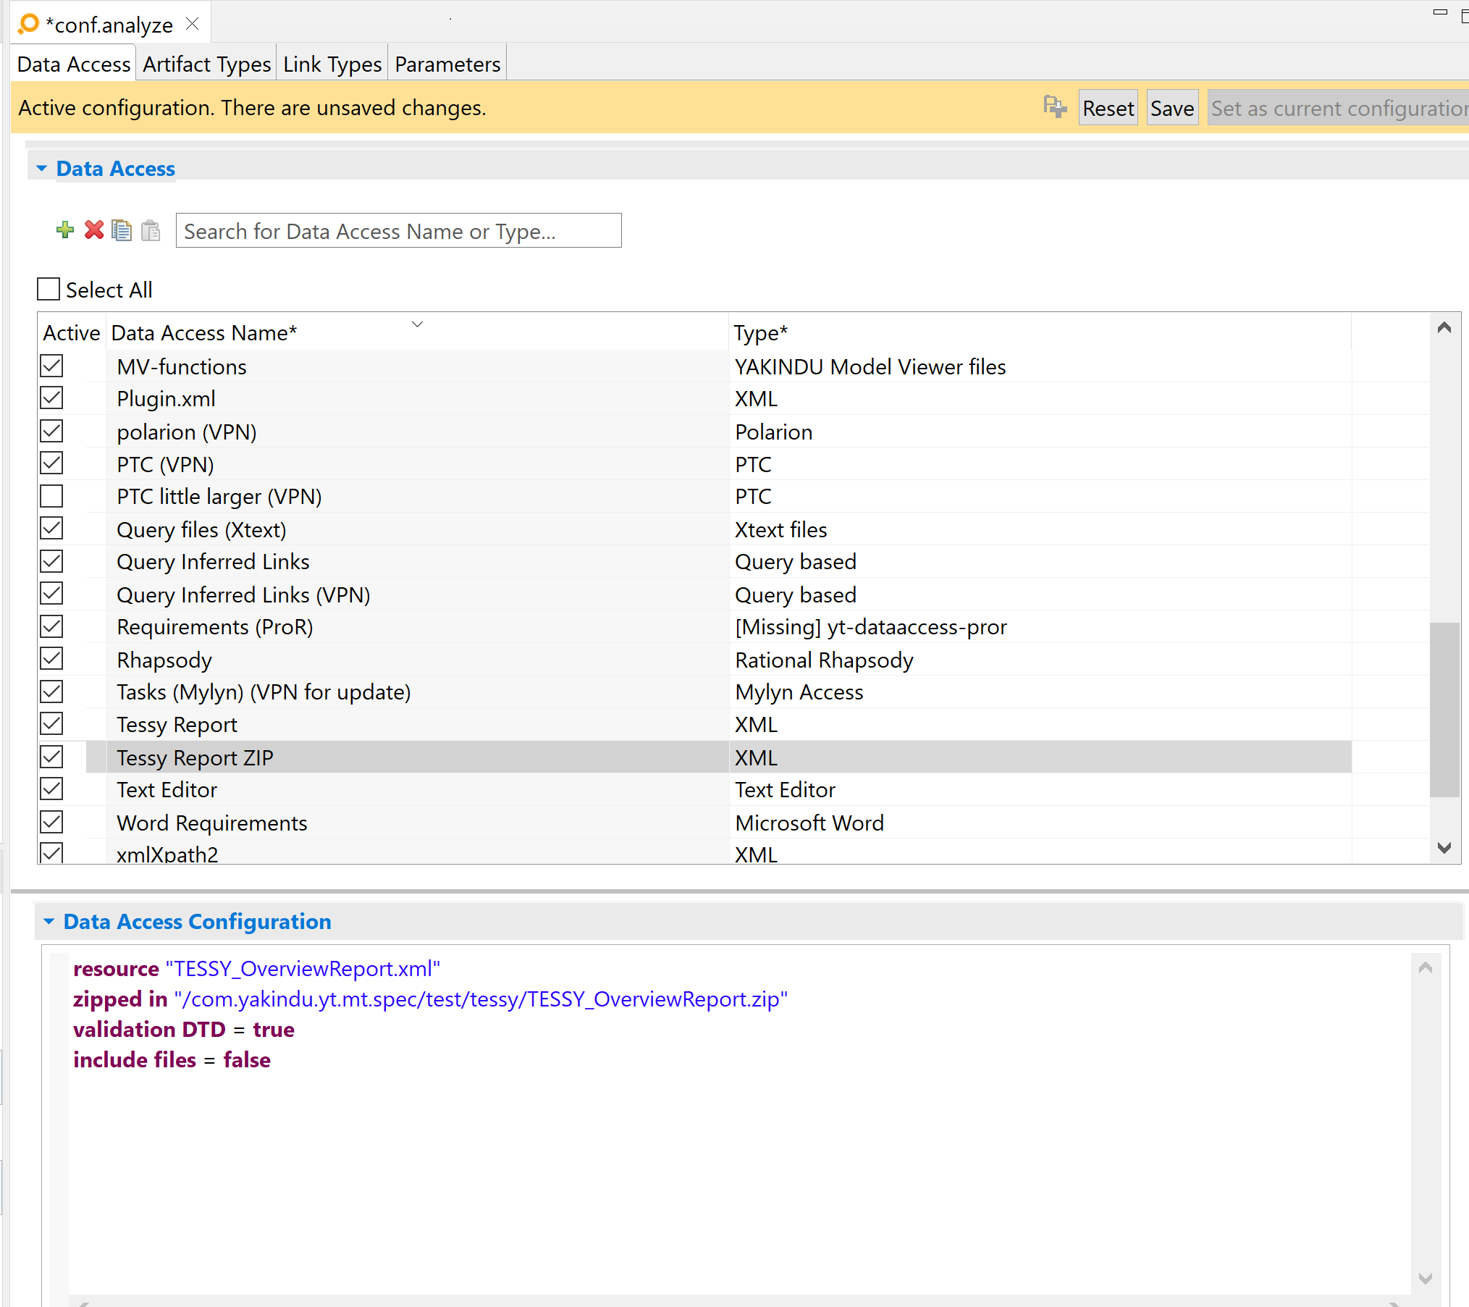Toggle the Select All checkbox

coord(49,290)
